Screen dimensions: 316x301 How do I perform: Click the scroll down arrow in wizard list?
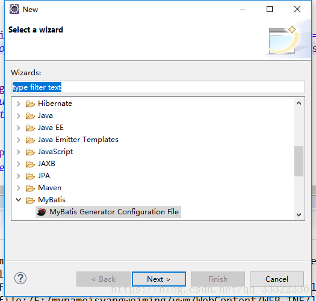299,214
